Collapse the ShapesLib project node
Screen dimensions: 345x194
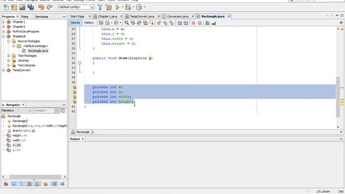(3, 36)
